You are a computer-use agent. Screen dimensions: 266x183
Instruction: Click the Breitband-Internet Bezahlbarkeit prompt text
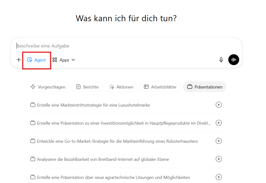tap(103, 159)
